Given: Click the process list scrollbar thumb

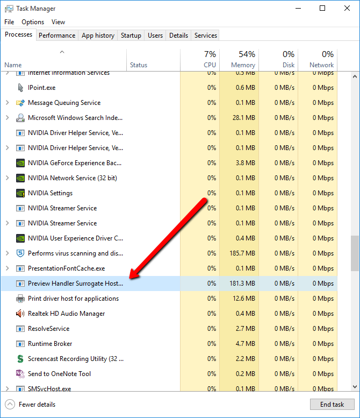Looking at the screenshot, I should tap(355, 253).
